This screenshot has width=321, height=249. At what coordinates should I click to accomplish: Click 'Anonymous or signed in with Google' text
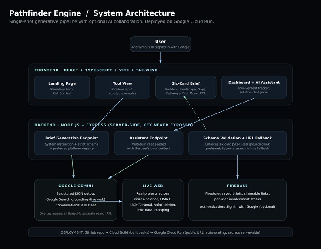pyautogui.click(x=160, y=47)
